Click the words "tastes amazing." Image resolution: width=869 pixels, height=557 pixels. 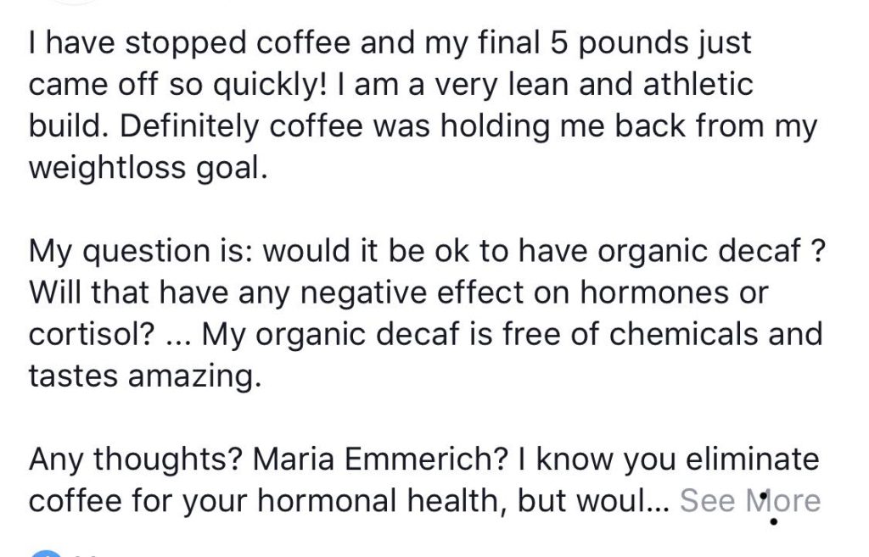tap(144, 376)
